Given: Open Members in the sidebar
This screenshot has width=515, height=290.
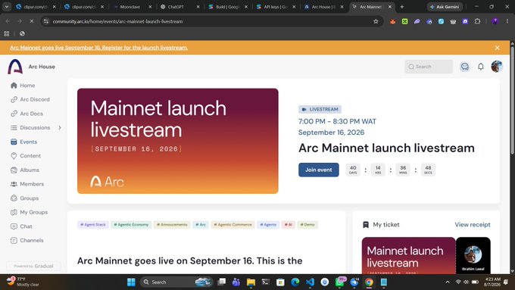Looking at the screenshot, I should 27,184.
